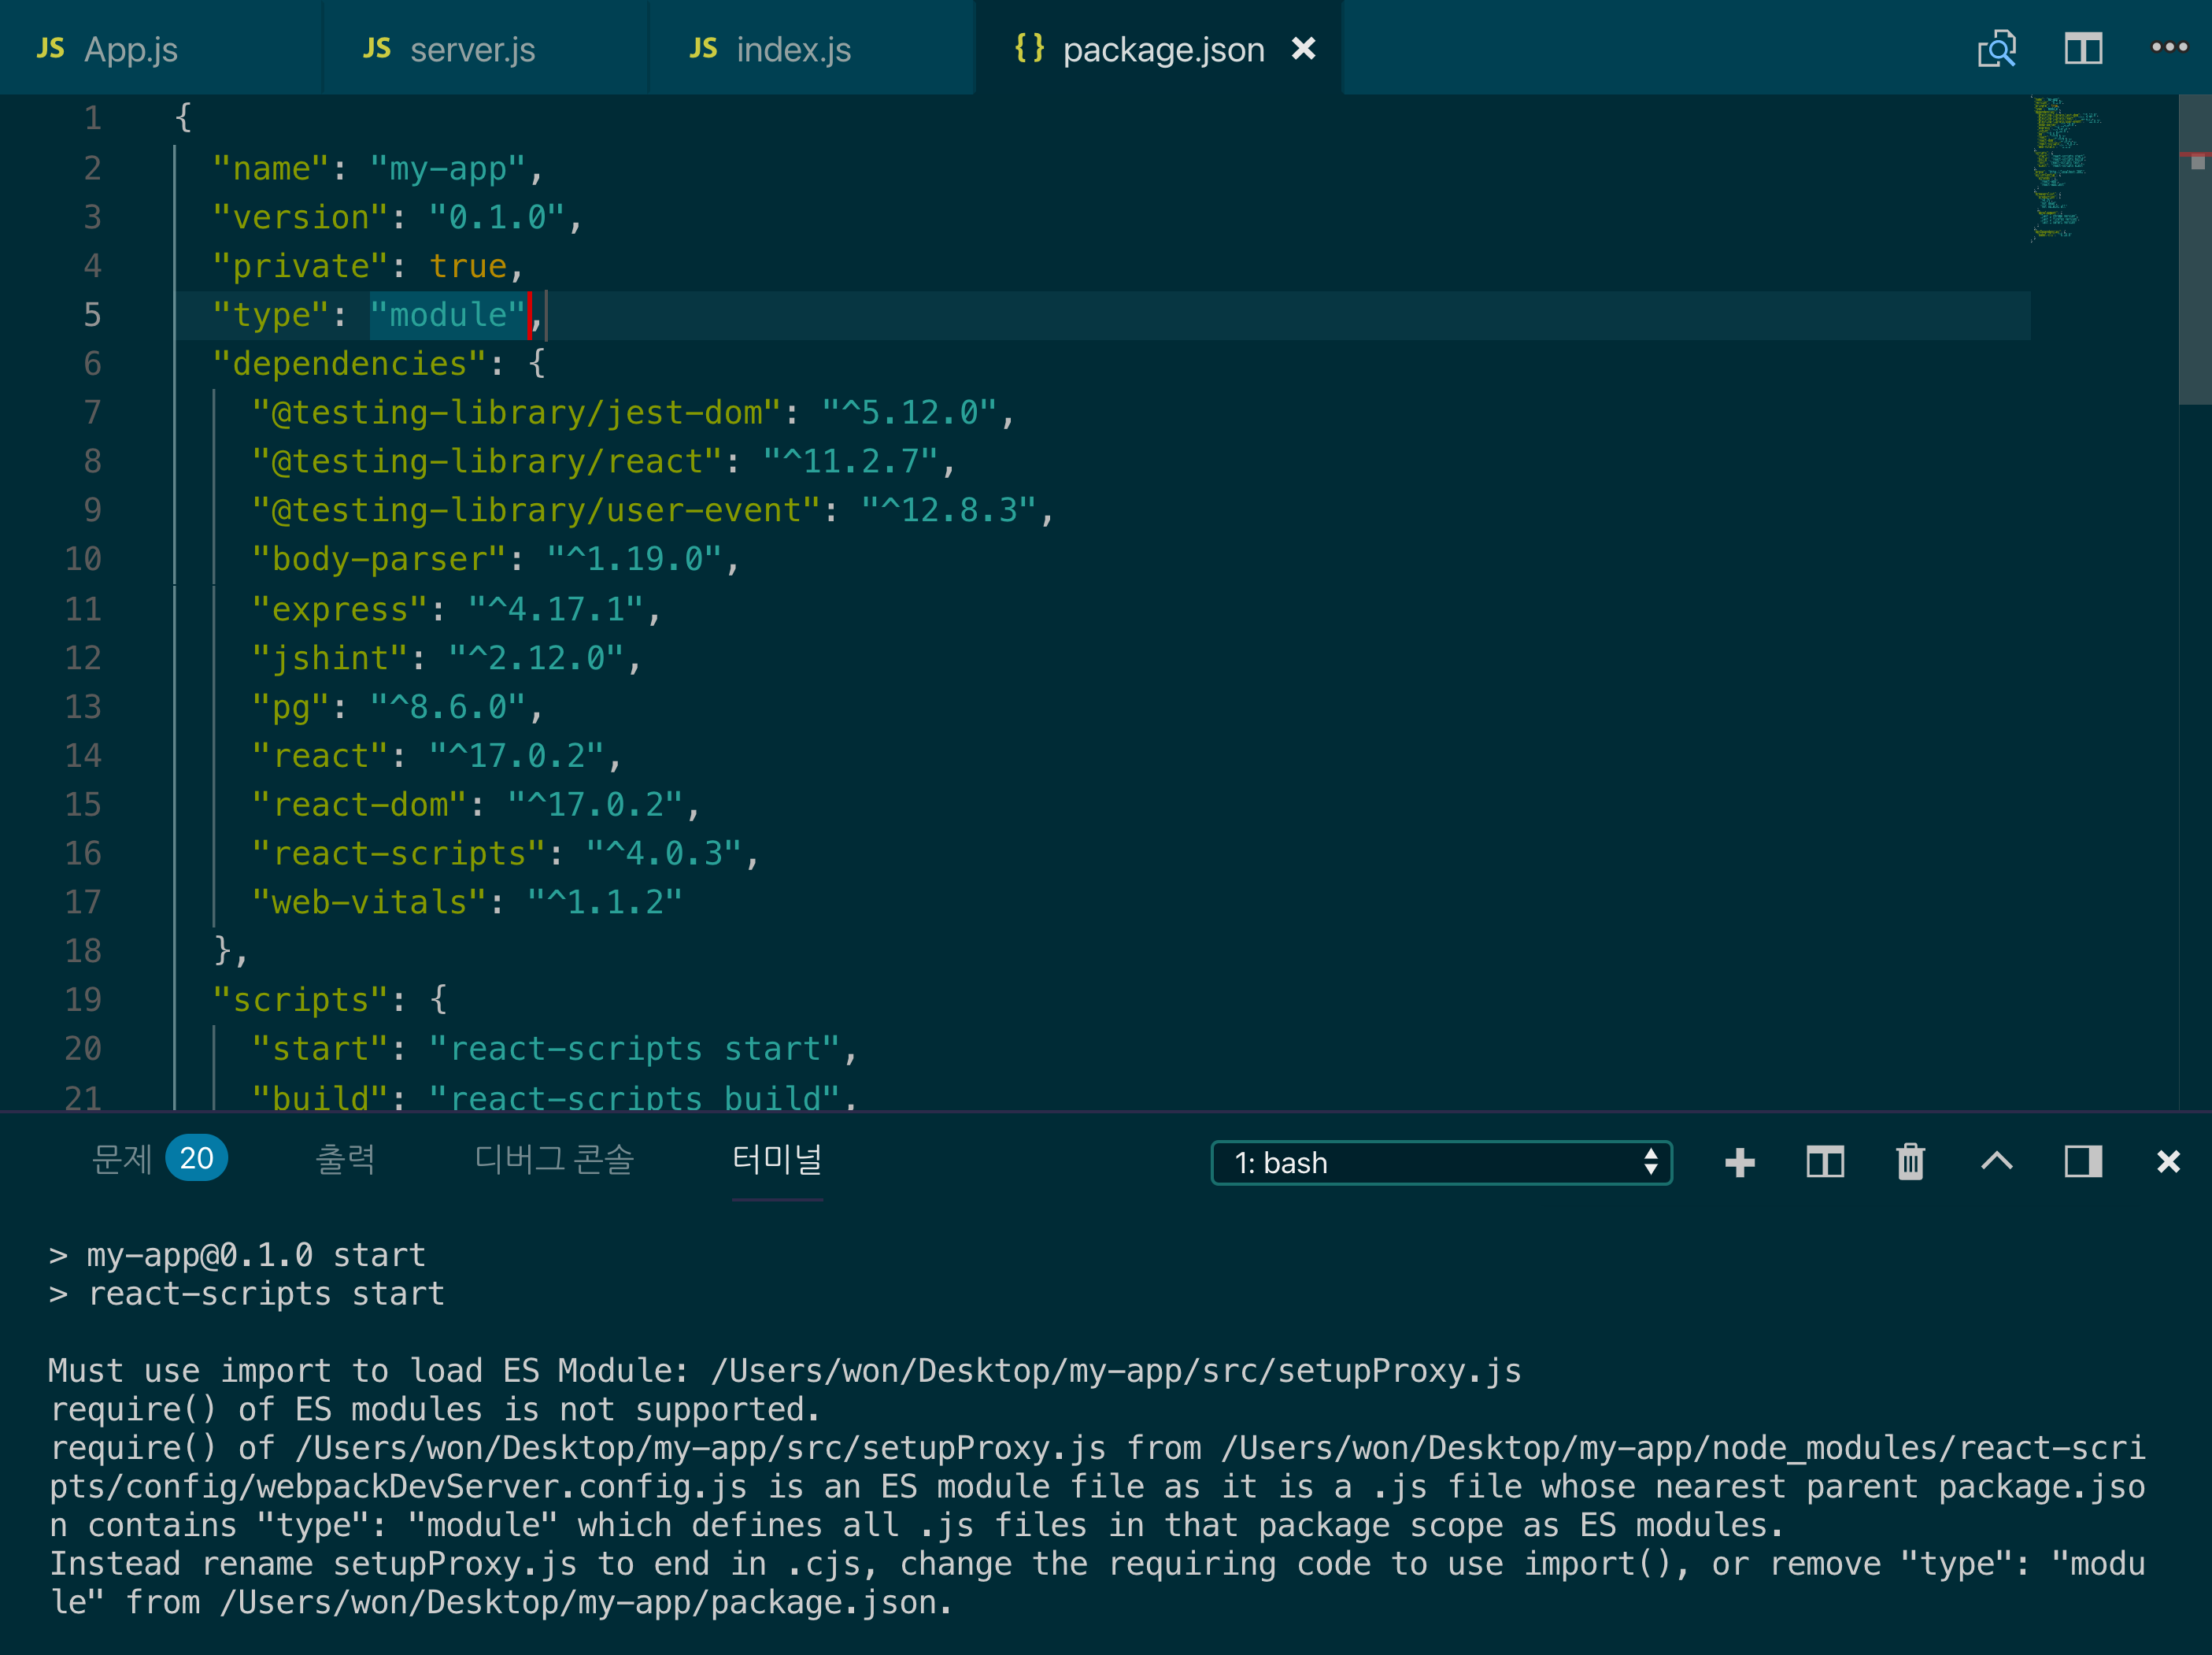
Task: Click "@testing-library/user-event" on line 9
Action: tap(536, 510)
